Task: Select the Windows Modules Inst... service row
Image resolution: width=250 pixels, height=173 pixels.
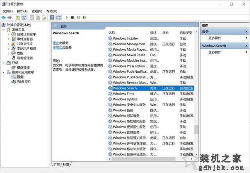Action: click(x=151, y=61)
